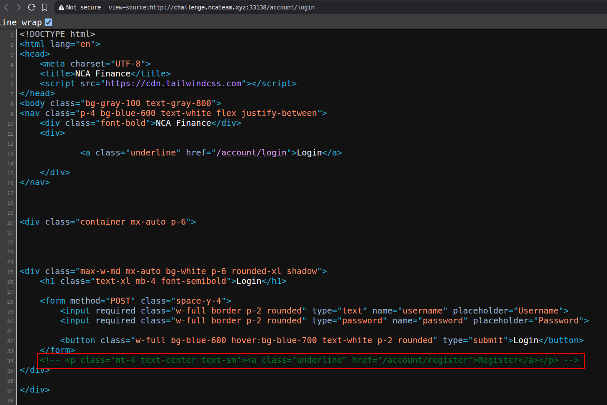607x405 pixels.
Task: Click the Not secure warning triangle icon
Action: pyautogui.click(x=61, y=7)
